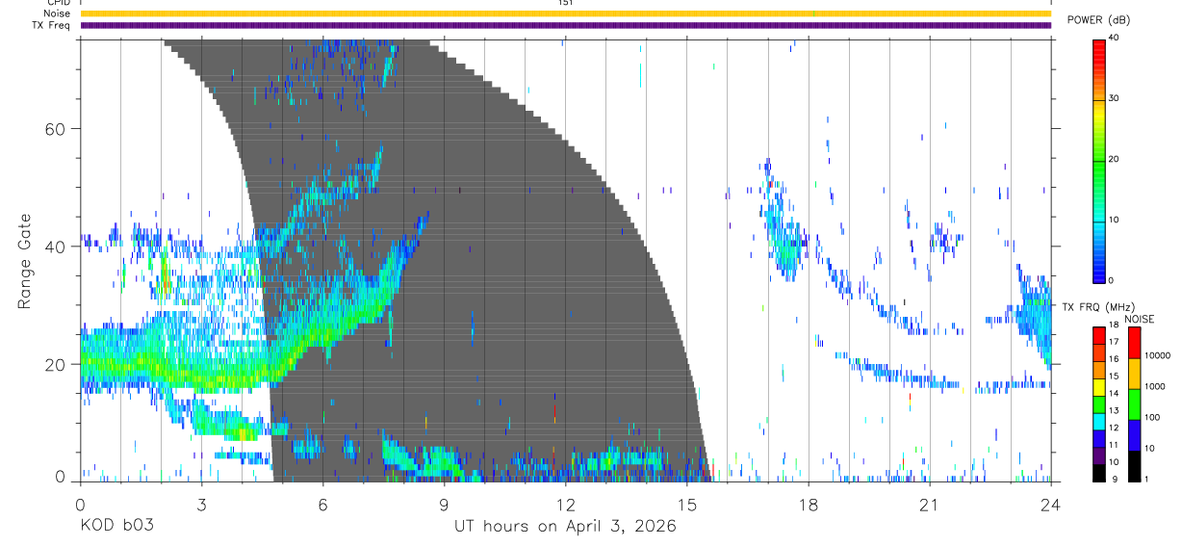Viewport: 1182px width, 546px height.
Task: Click the 9 tick on UT hours axis
Action: 444,505
